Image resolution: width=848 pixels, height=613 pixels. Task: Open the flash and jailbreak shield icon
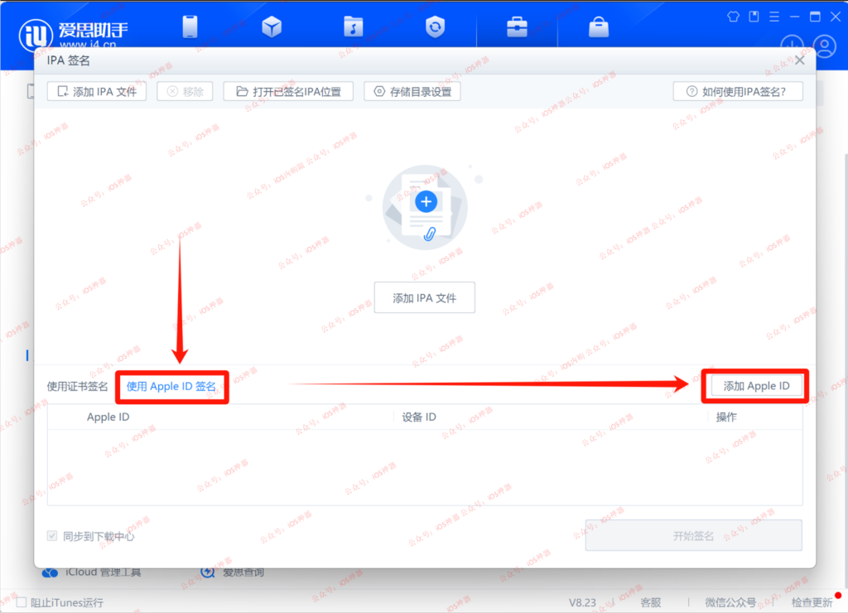point(435,27)
